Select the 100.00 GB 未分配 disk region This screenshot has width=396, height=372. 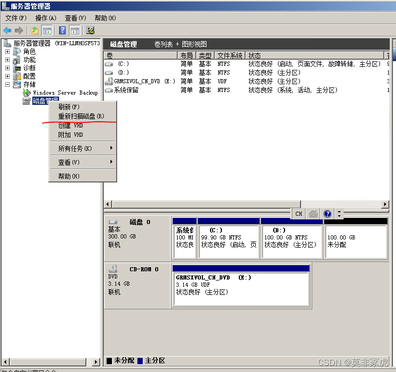355,241
